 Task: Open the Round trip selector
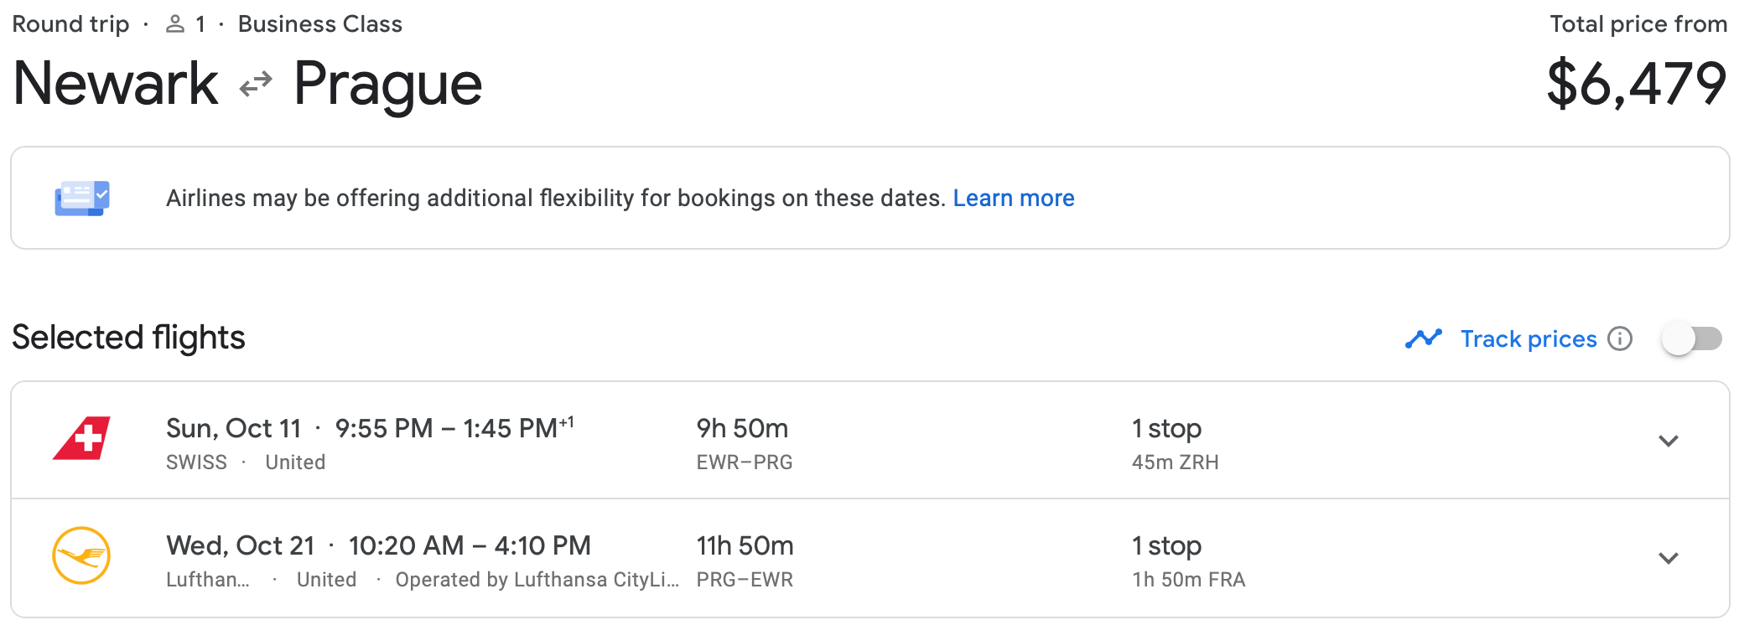(x=70, y=23)
